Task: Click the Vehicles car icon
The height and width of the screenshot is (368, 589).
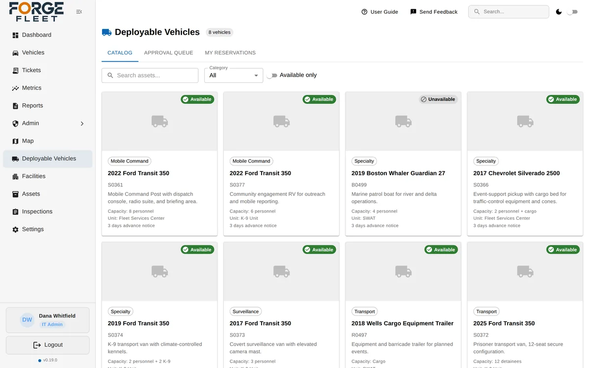Action: tap(15, 53)
